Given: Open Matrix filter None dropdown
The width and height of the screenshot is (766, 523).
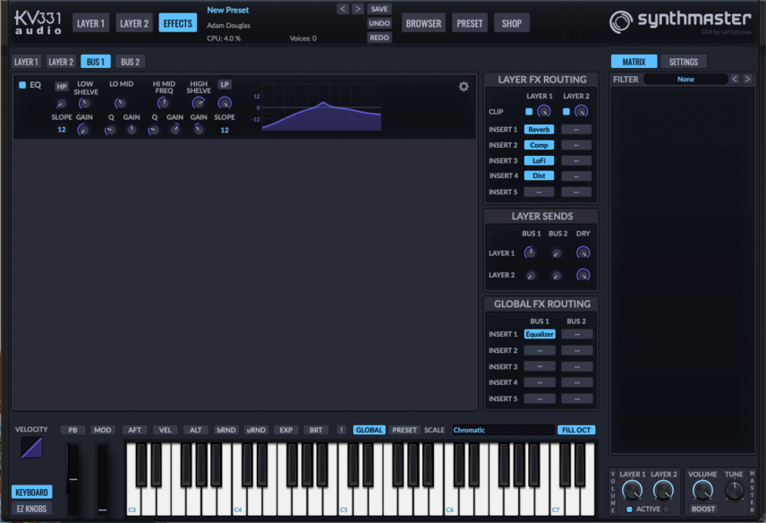Looking at the screenshot, I should pyautogui.click(x=685, y=79).
